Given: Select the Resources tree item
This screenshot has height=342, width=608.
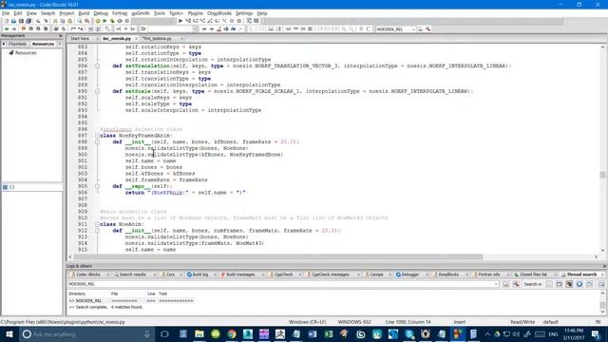Looking at the screenshot, I should 26,53.
